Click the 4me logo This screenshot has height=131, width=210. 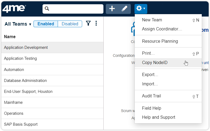point(14,9)
